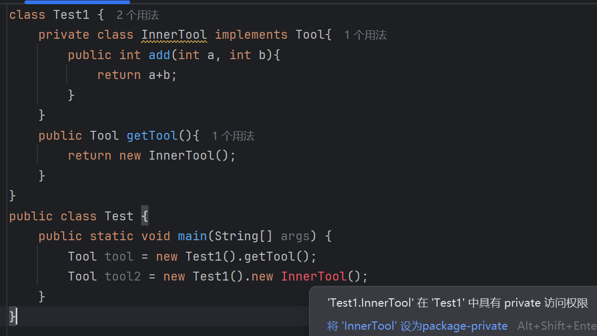Click the add method name
Image resolution: width=597 pixels, height=336 pixels.
pos(159,55)
